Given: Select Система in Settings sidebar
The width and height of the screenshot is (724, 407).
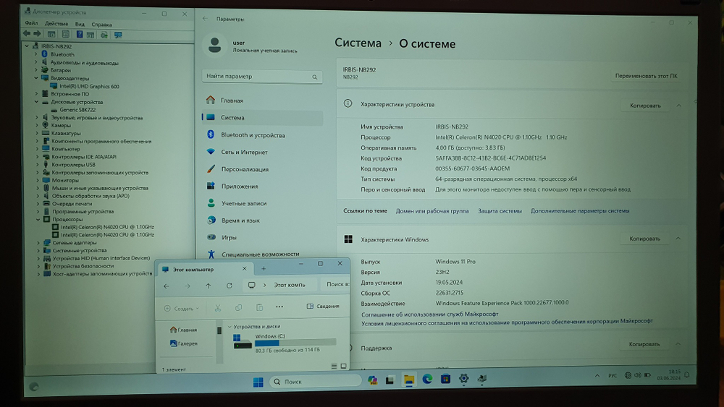Looking at the screenshot, I should [x=262, y=118].
